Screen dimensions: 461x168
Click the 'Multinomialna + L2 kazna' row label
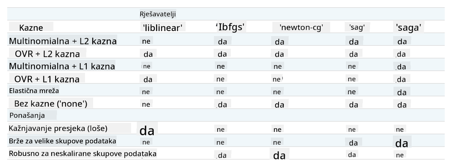[63, 41]
